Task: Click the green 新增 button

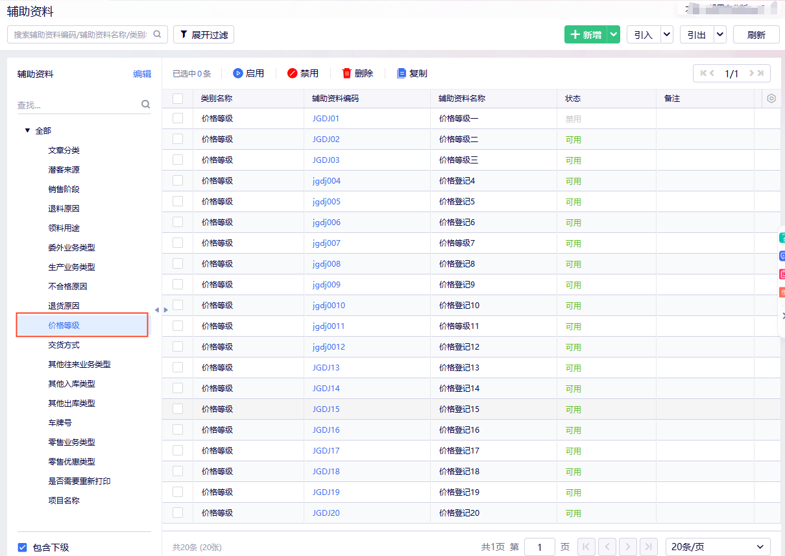Action: (x=586, y=35)
